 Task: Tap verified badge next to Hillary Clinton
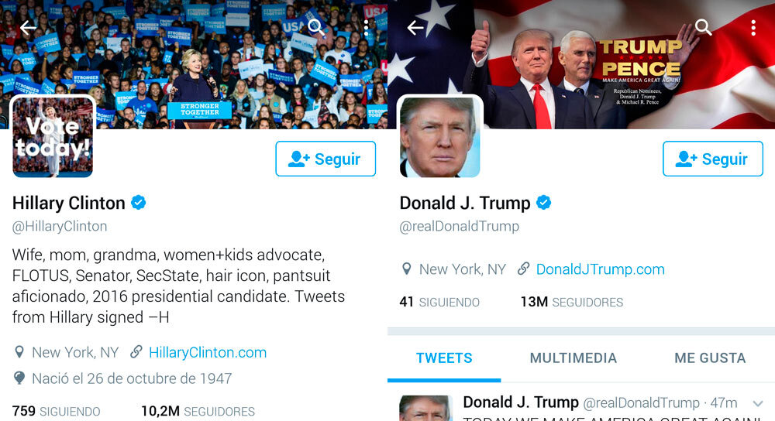tap(139, 202)
